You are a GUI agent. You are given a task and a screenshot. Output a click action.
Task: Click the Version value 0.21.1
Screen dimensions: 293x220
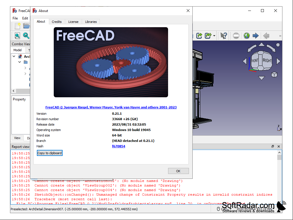pos(117,114)
